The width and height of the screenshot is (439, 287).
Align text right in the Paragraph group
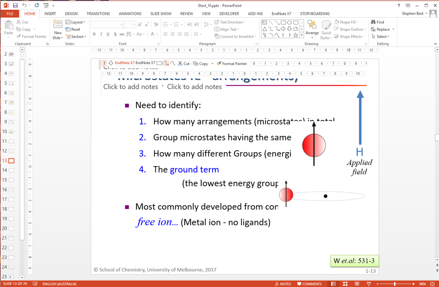pos(180,34)
